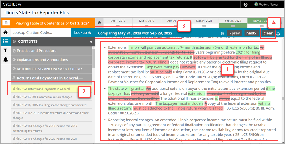Click the Comparing May 31, 2023 with Sep 23, 2022 label

[x=135, y=33]
